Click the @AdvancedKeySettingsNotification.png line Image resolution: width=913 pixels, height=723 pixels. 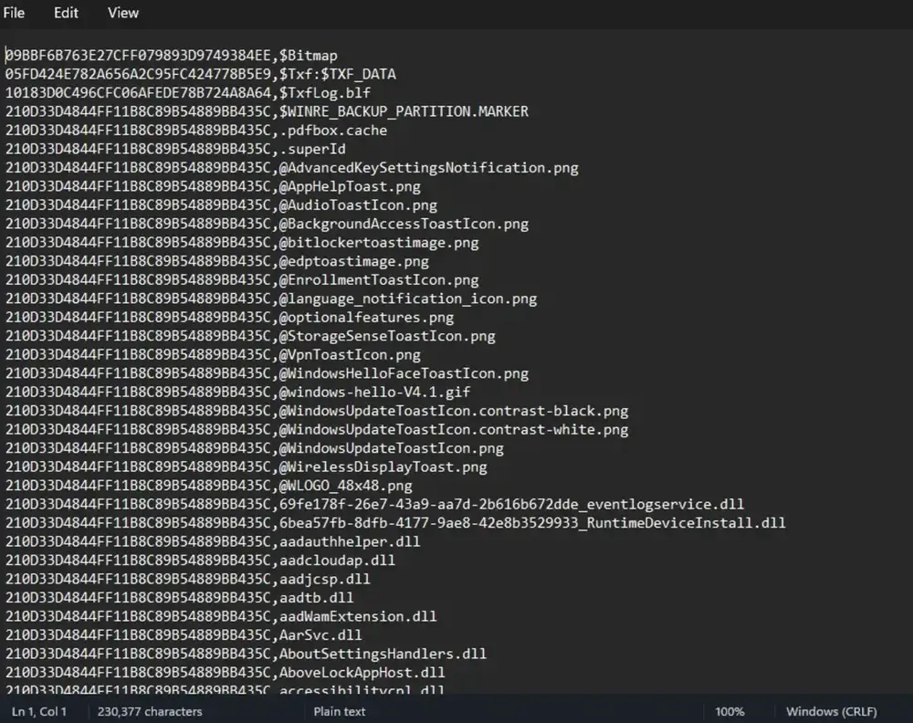point(292,168)
